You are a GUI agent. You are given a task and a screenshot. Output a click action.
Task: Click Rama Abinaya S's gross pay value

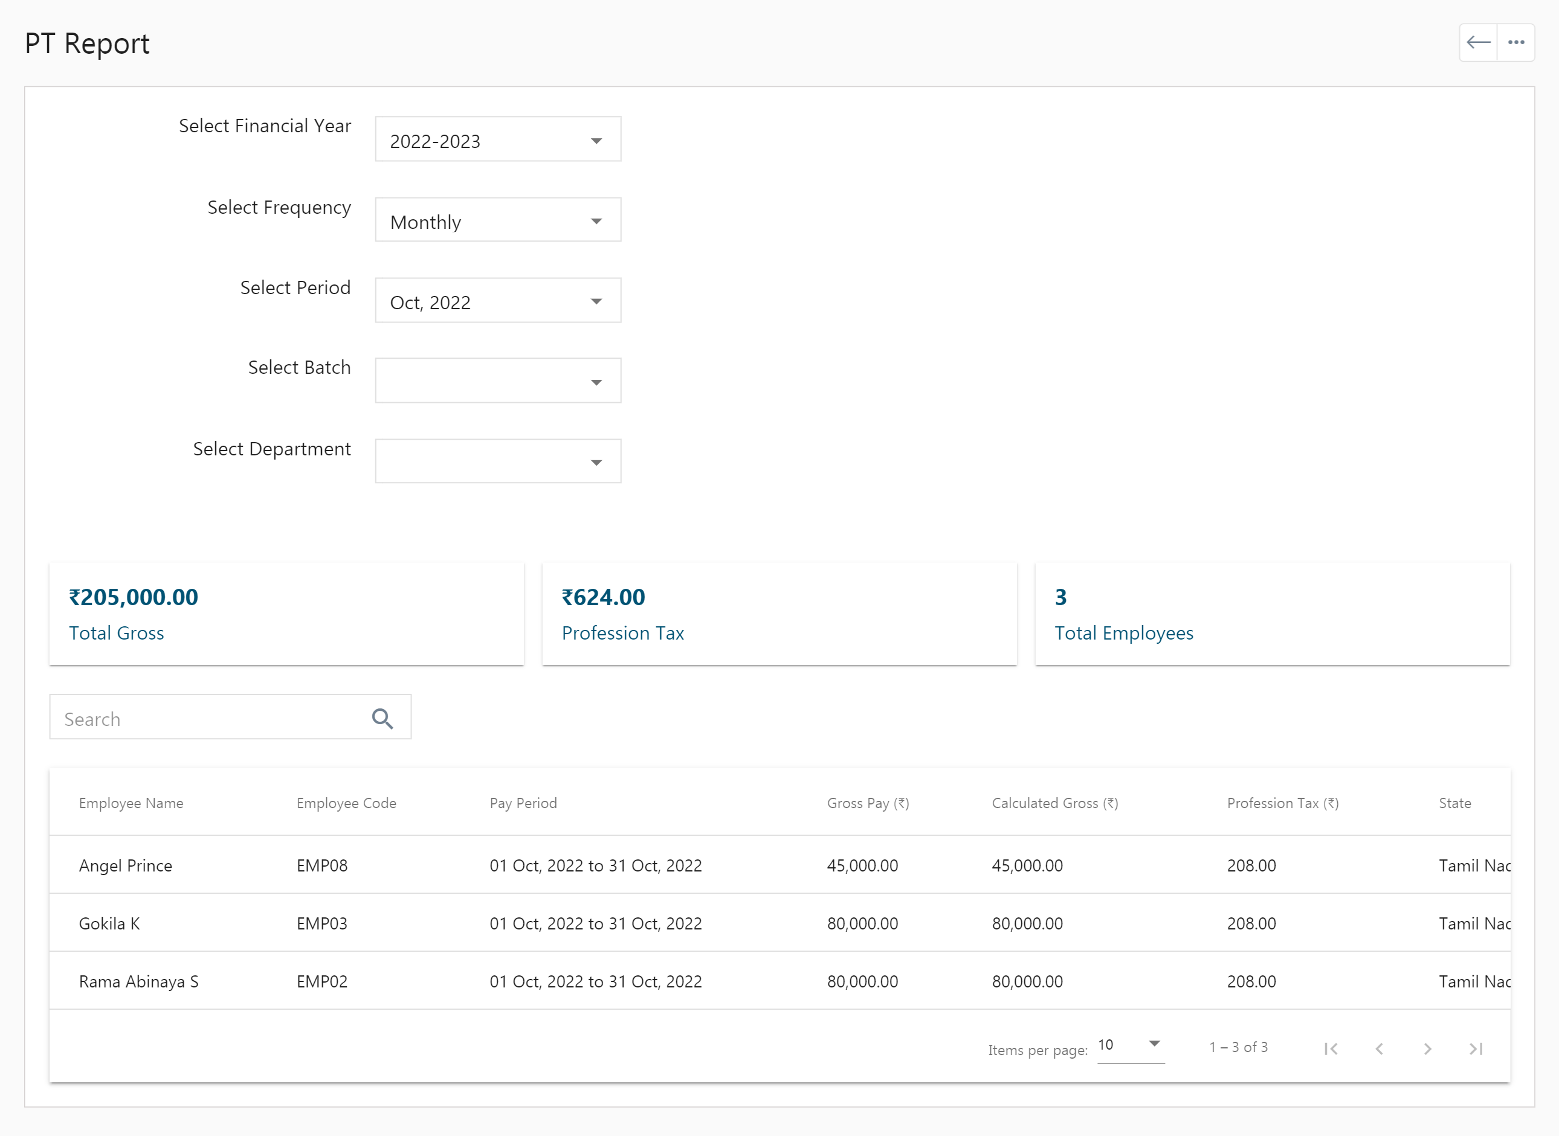coord(863,981)
